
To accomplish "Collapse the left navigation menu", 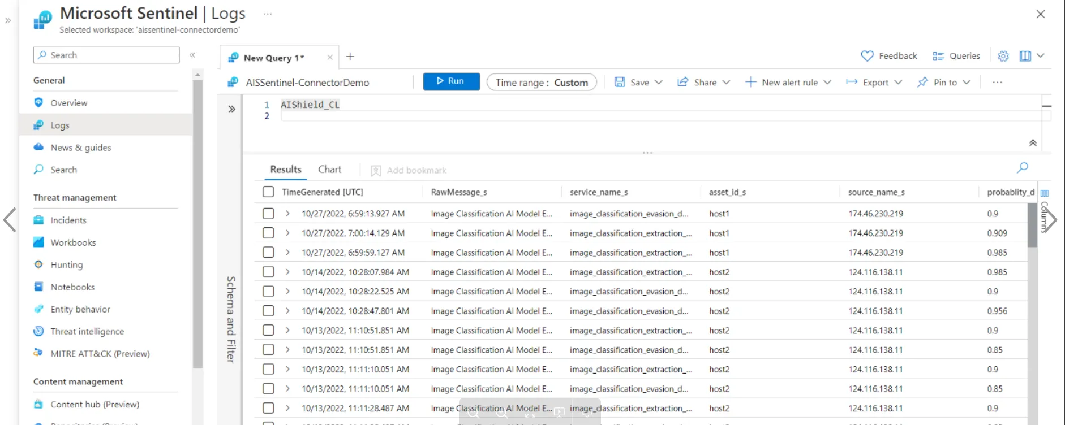I will click(192, 55).
